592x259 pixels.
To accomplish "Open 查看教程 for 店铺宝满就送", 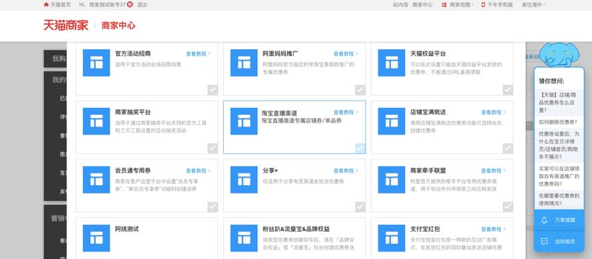I will (x=493, y=112).
